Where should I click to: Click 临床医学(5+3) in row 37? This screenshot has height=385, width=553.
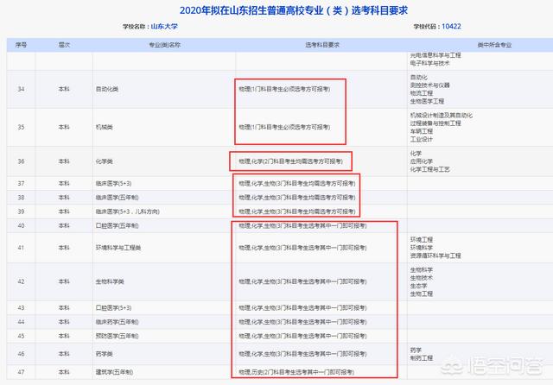pos(114,184)
